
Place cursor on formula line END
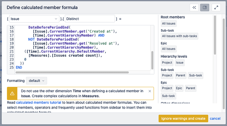(x=19, y=67)
